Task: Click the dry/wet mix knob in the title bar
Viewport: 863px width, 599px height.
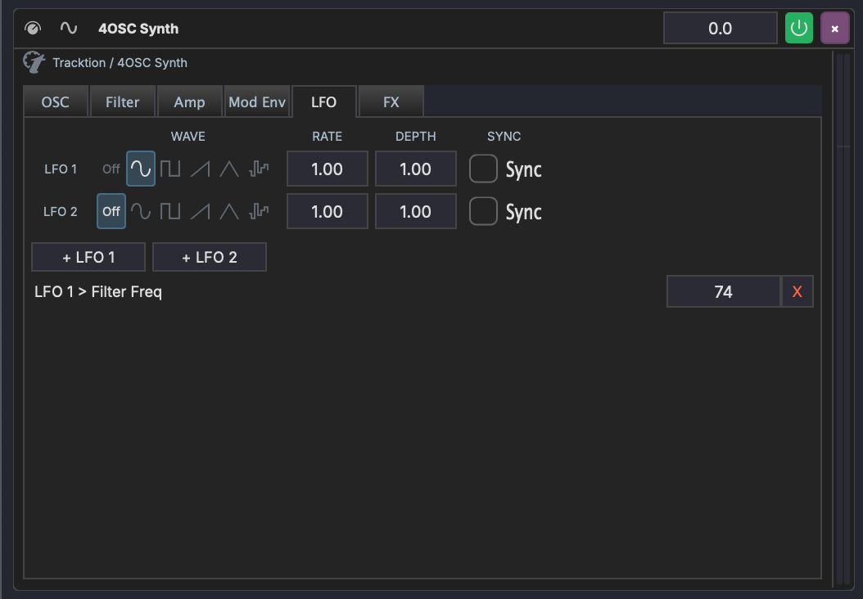Action: click(32, 27)
